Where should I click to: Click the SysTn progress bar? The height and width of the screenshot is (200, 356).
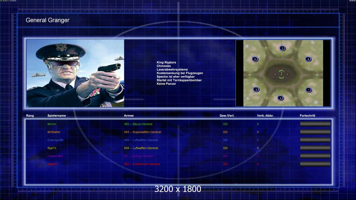(315, 148)
